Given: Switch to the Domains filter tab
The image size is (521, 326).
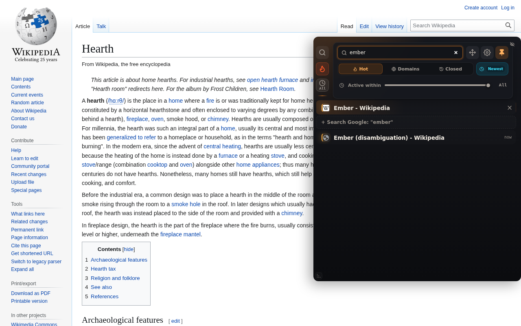Looking at the screenshot, I should click(405, 69).
